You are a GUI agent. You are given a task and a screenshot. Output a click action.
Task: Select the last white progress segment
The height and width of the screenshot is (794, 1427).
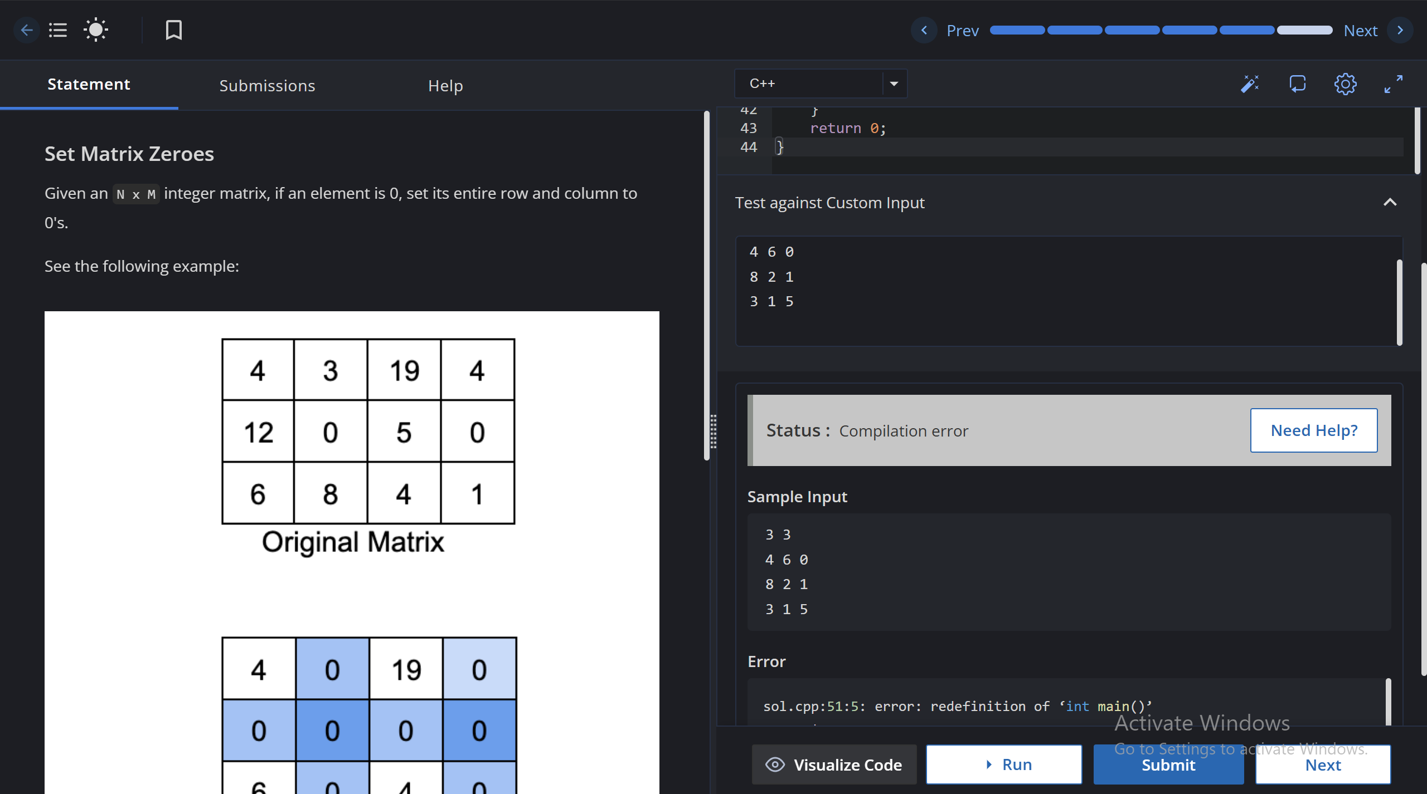tap(1304, 30)
